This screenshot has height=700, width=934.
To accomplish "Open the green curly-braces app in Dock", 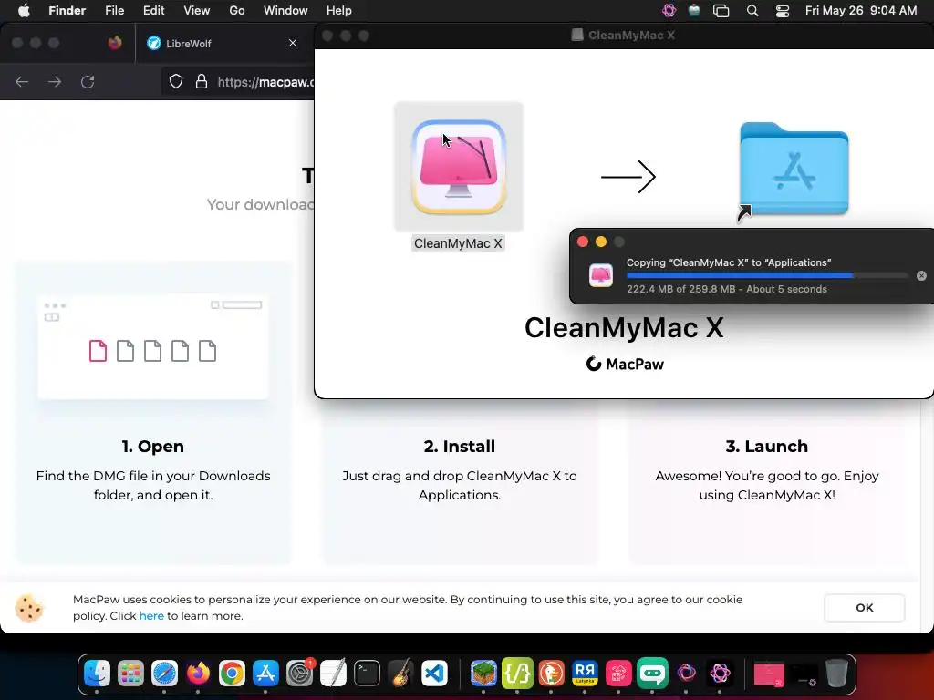I will point(517,674).
